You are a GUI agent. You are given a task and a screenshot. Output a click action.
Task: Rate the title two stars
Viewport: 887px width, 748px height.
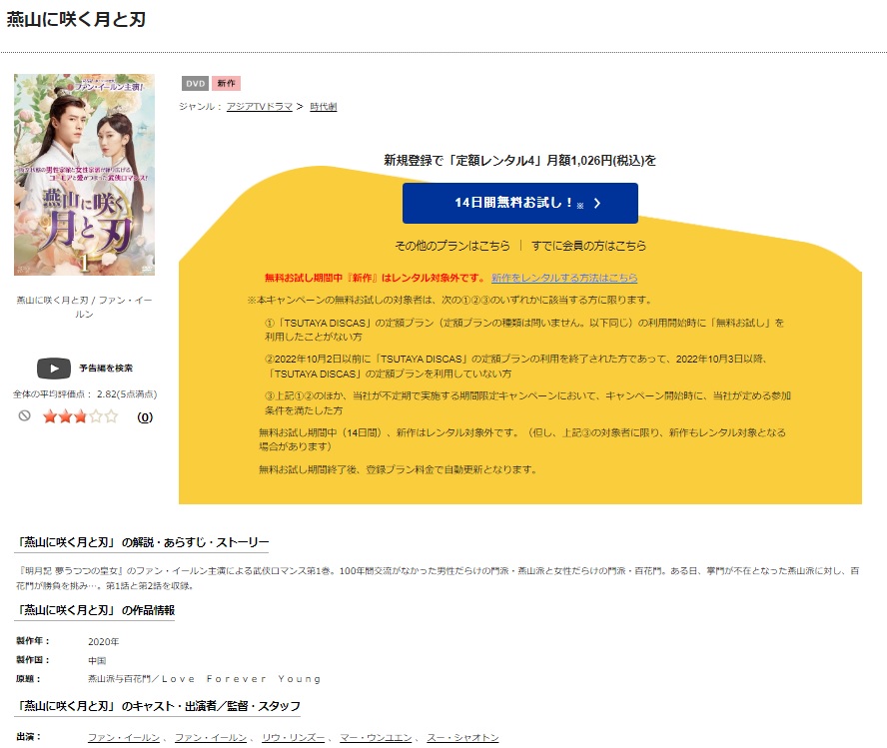click(x=65, y=417)
